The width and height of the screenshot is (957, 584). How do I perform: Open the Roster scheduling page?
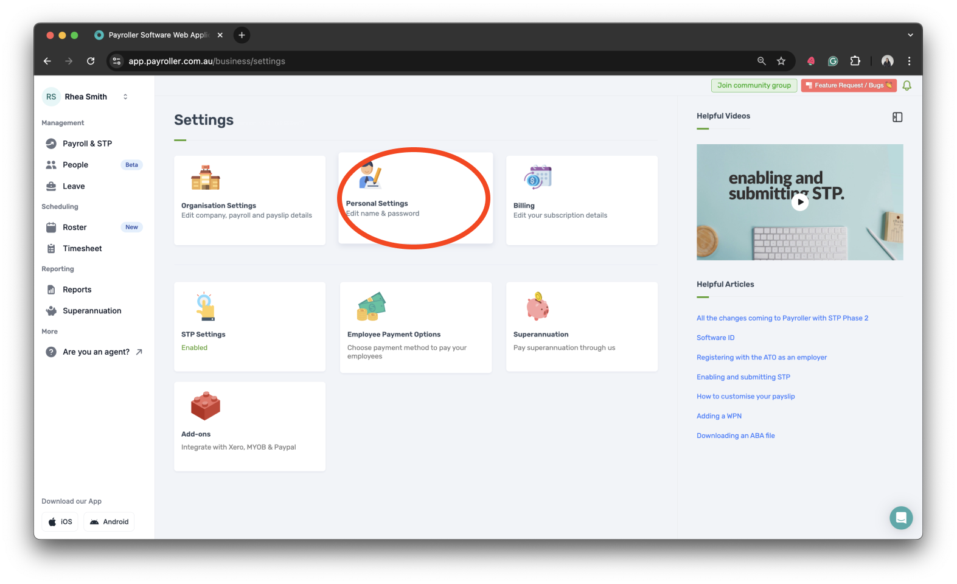point(75,228)
